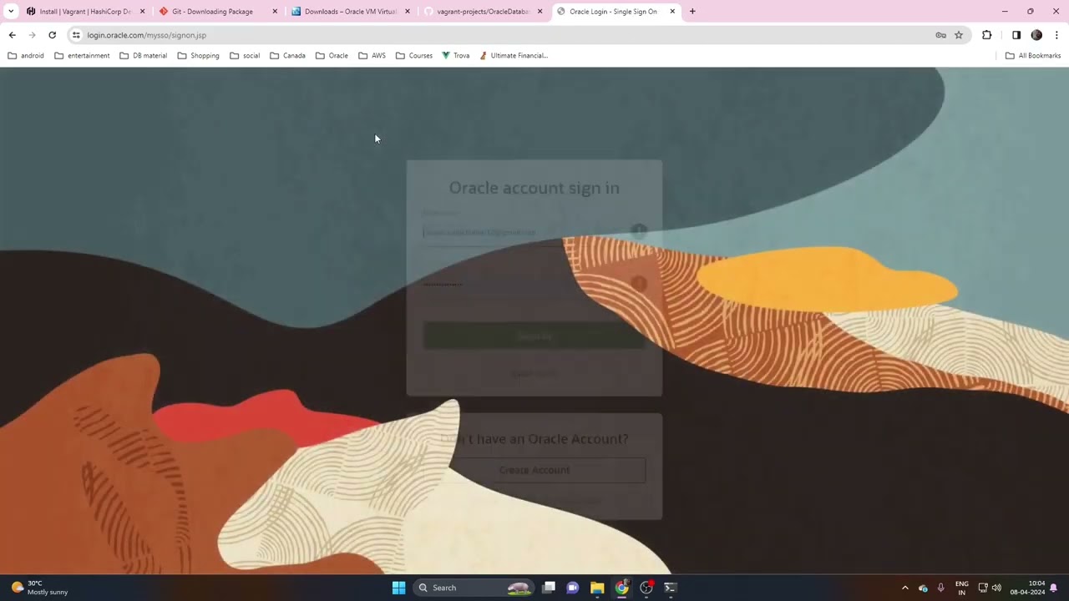Image resolution: width=1069 pixels, height=601 pixels.
Task: Open the clock showing 10:04 08-04-2024
Action: tap(1027, 588)
